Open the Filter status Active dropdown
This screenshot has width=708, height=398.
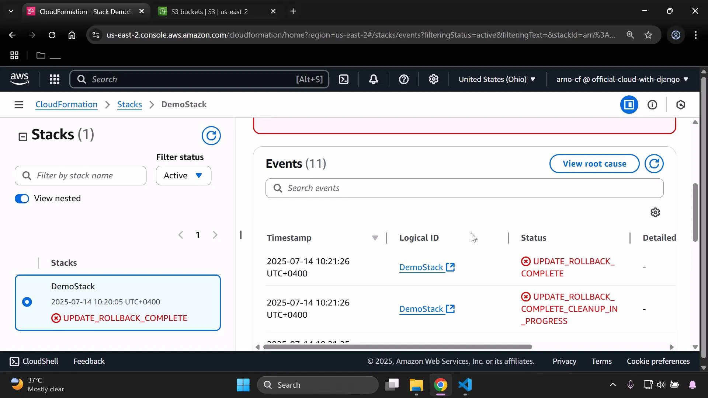(183, 175)
